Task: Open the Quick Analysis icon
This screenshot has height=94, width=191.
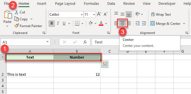Action: [105, 64]
